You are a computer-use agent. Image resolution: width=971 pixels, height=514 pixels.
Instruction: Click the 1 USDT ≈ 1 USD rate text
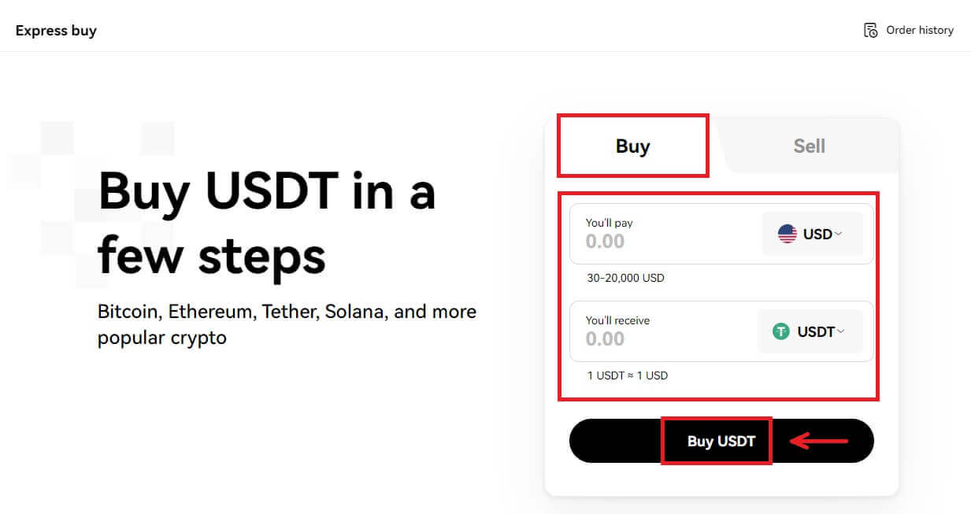click(x=627, y=375)
